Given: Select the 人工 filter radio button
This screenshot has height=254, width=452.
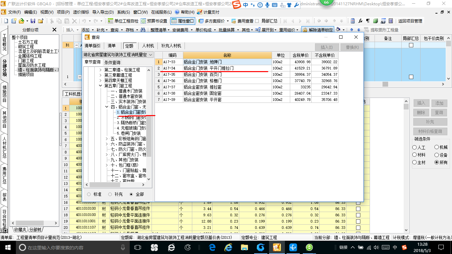Looking at the screenshot, I should pos(415,148).
